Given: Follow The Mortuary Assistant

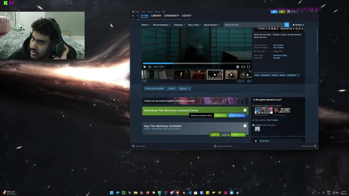Looking at the screenshot, I should tap(172, 88).
